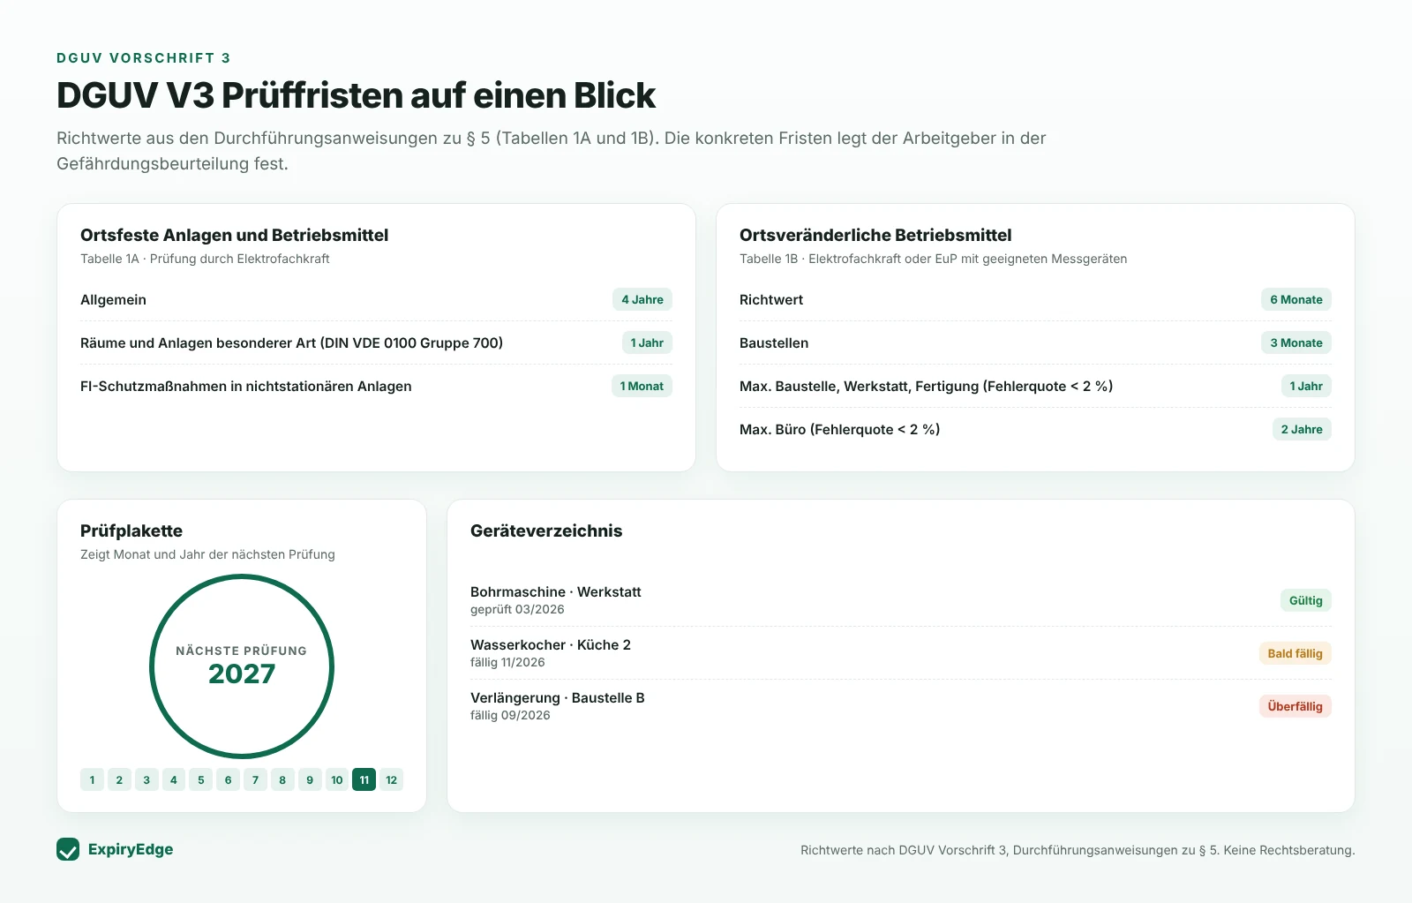
Task: Click 'geprüft 03/2026' under Bohrmaschine
Action: [x=517, y=609]
